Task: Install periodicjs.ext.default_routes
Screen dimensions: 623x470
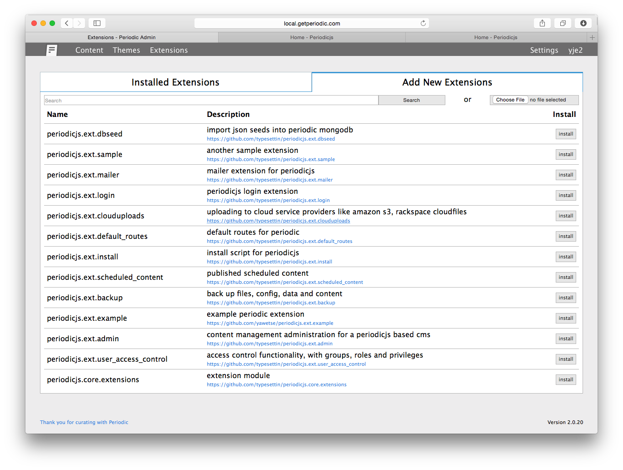Action: coord(566,236)
